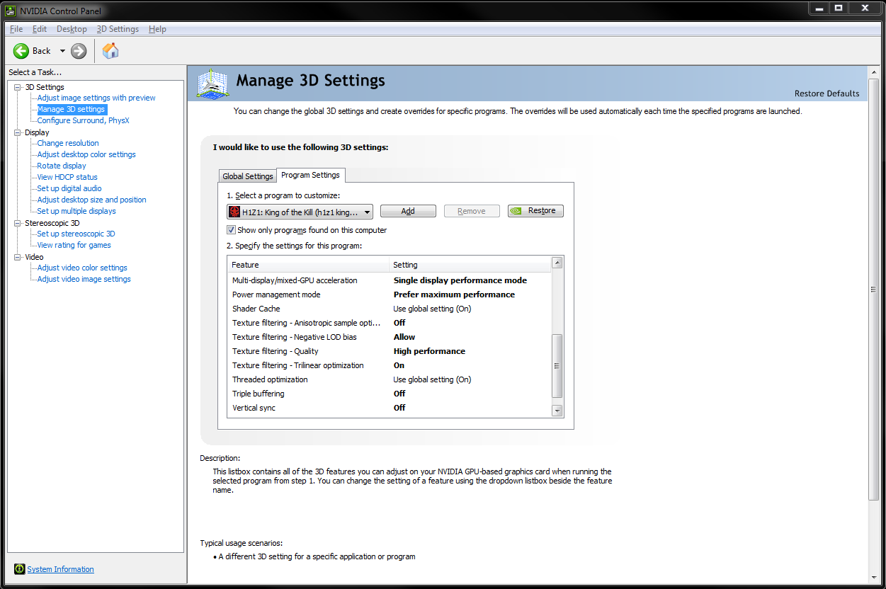
Task: Select the Vertical sync row
Action: pos(389,408)
